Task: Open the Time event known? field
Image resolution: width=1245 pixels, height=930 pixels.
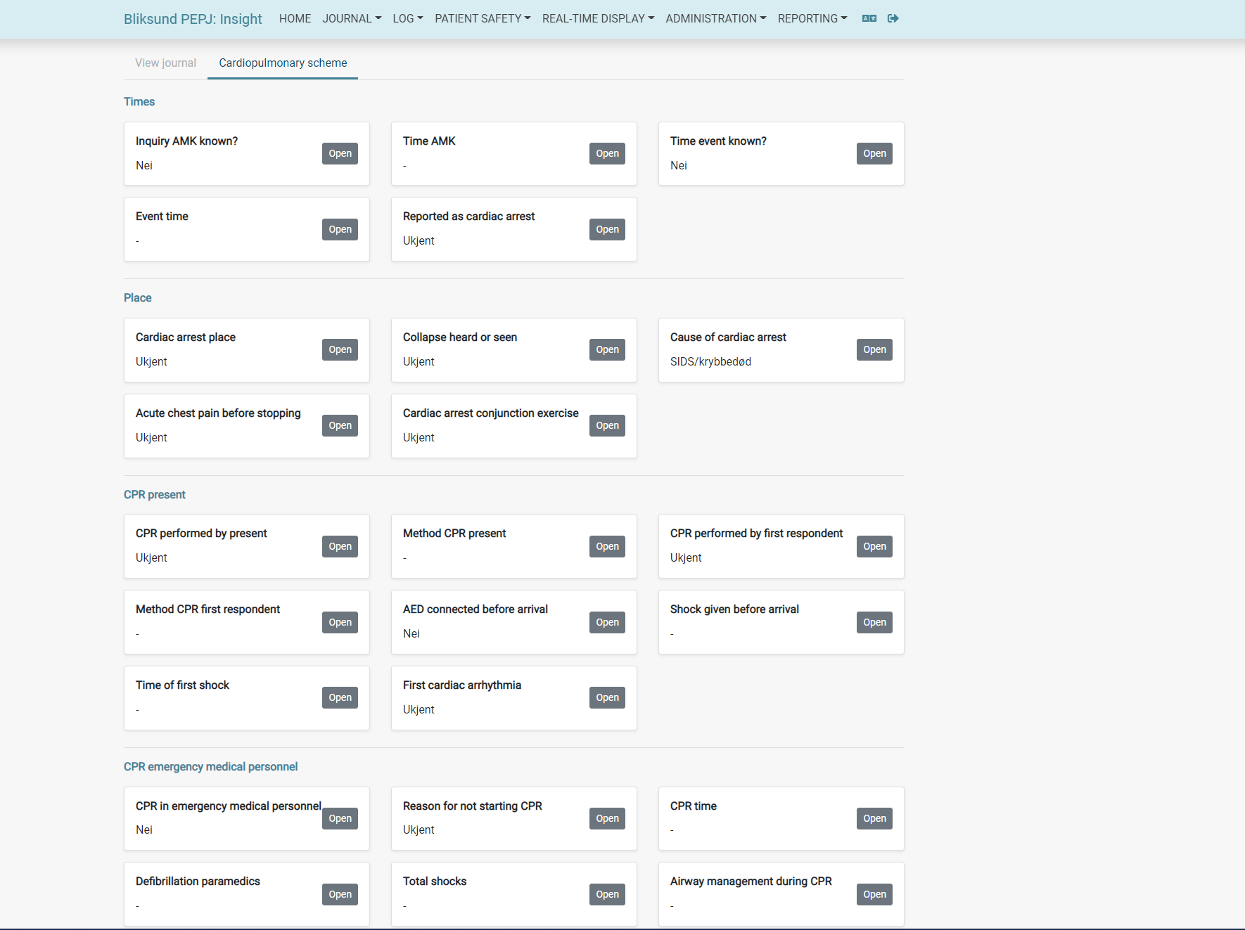Action: pos(874,153)
